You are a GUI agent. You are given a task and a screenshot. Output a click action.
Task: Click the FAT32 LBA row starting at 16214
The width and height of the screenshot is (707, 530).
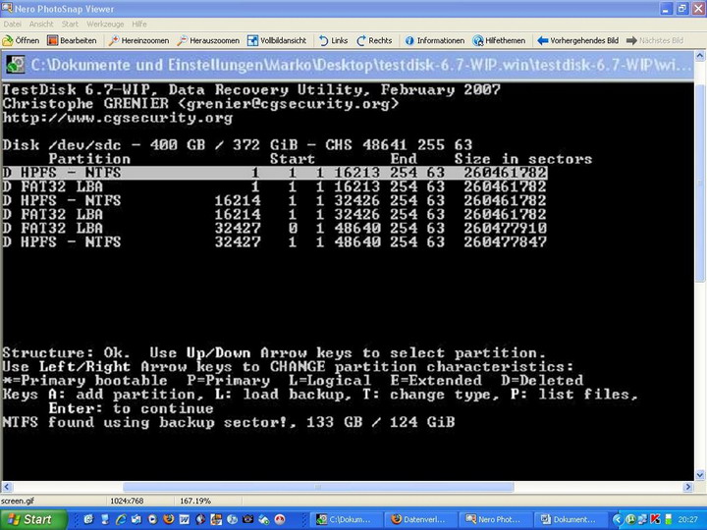pyautogui.click(x=275, y=215)
